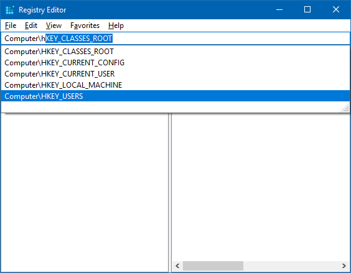
Task: Click the suggestion list resize grip
Action: tap(345, 109)
